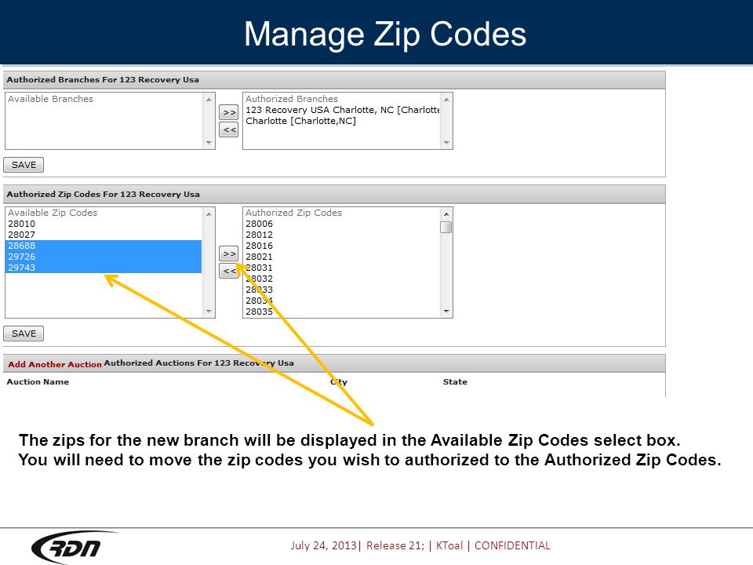Click the Auction Name column header
This screenshot has height=565, width=753.
[x=38, y=382]
